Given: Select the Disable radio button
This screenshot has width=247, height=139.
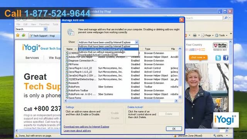Looking at the screenshot, I should pos(109,118).
